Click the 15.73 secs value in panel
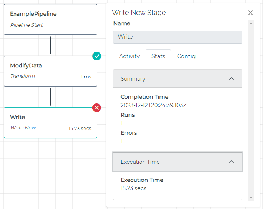Viewport: 263px width, 209px height. (x=133, y=188)
